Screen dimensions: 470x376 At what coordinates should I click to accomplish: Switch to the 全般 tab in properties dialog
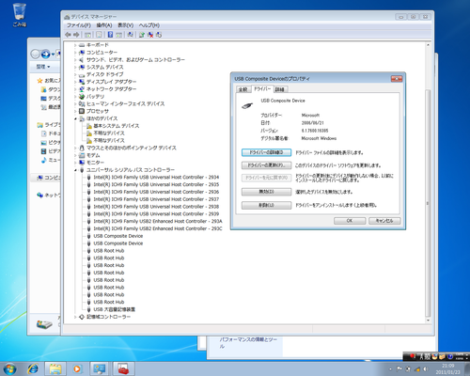point(243,89)
